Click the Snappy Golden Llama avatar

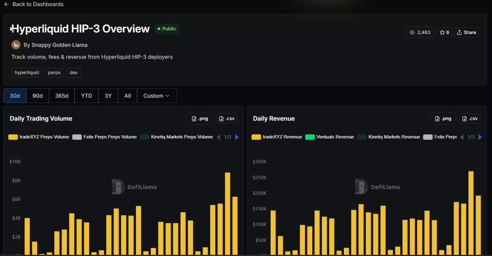tap(16, 45)
